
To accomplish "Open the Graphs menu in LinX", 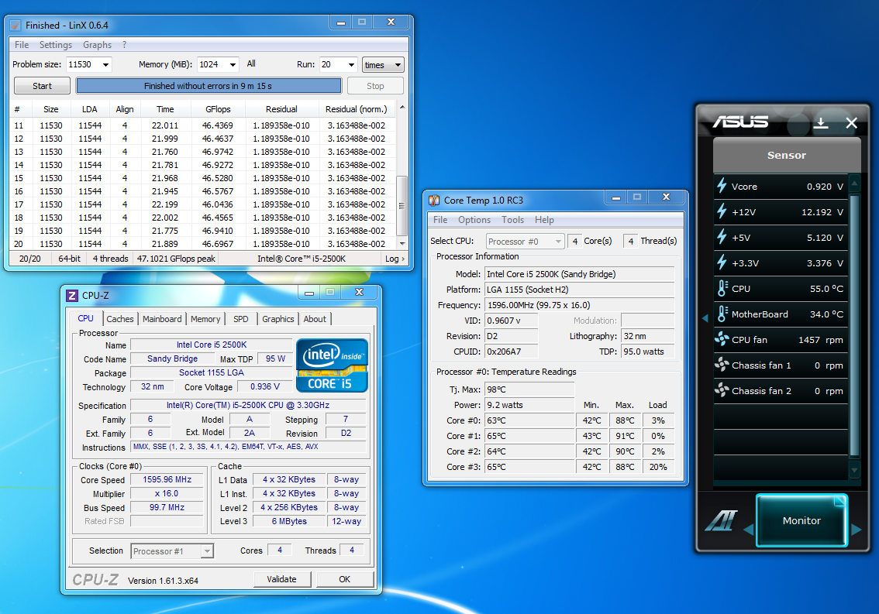I will [97, 45].
